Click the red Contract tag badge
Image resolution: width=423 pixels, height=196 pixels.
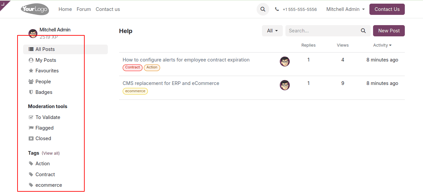click(132, 67)
